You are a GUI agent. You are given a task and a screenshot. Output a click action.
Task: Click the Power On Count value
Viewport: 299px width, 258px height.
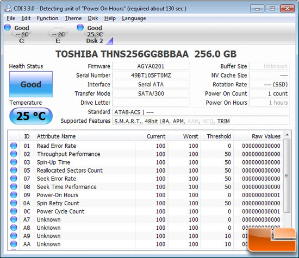[x=270, y=93]
